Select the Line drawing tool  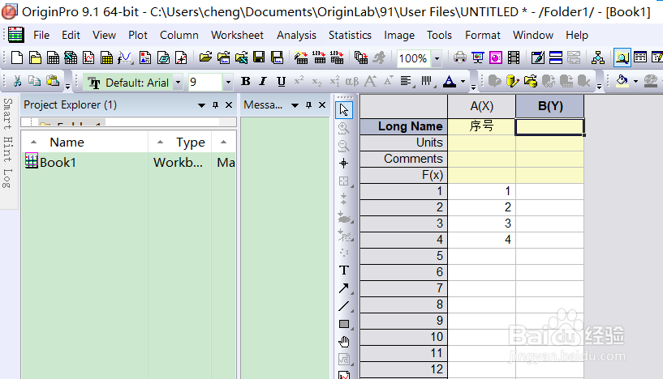344,306
